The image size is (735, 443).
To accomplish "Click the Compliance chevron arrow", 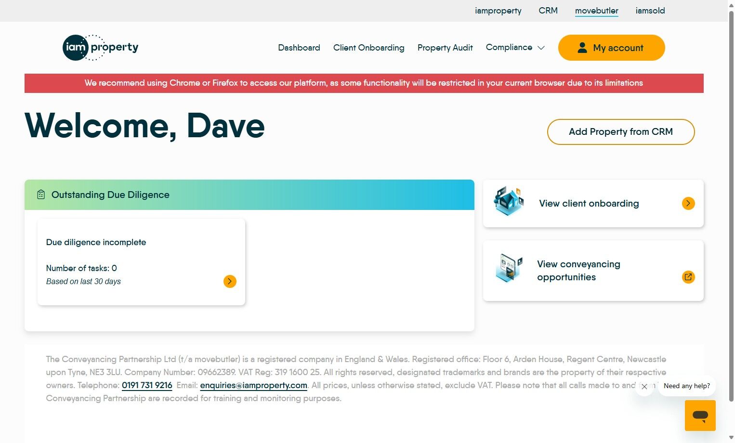I will [x=541, y=48].
